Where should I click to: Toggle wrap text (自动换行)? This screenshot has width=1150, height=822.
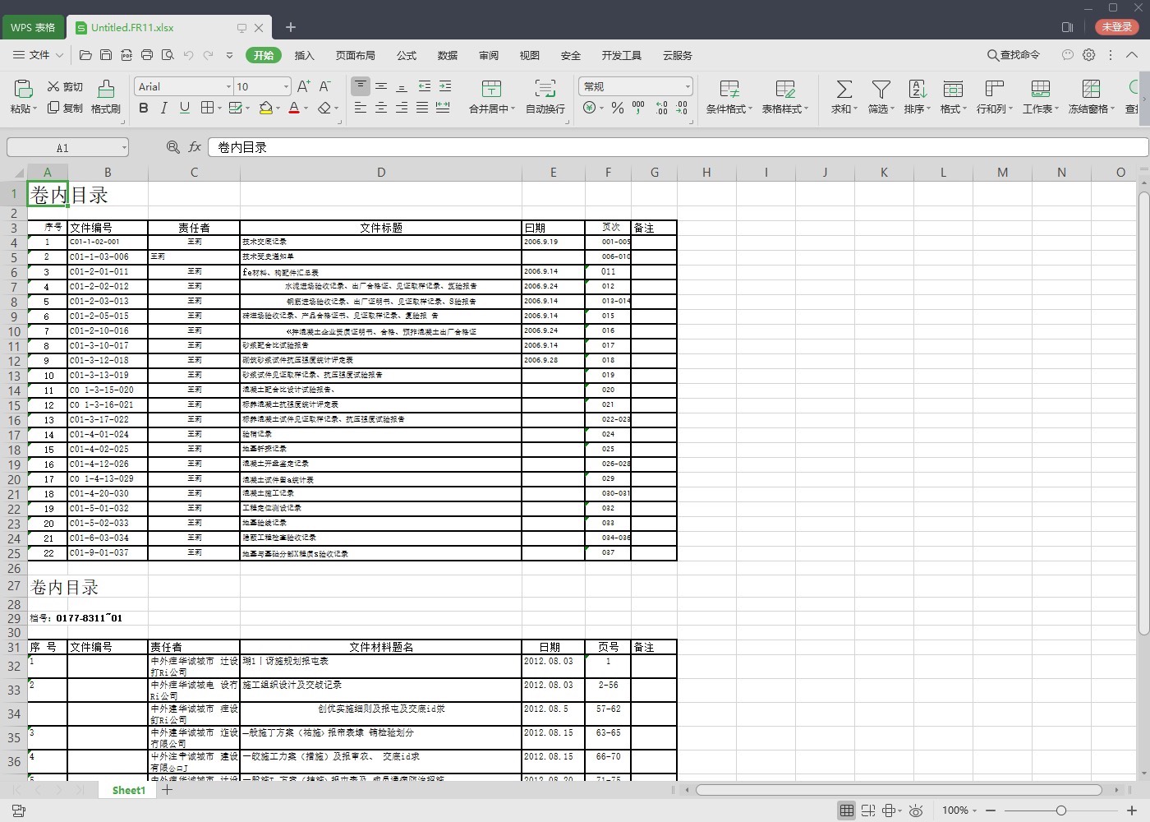(x=545, y=97)
